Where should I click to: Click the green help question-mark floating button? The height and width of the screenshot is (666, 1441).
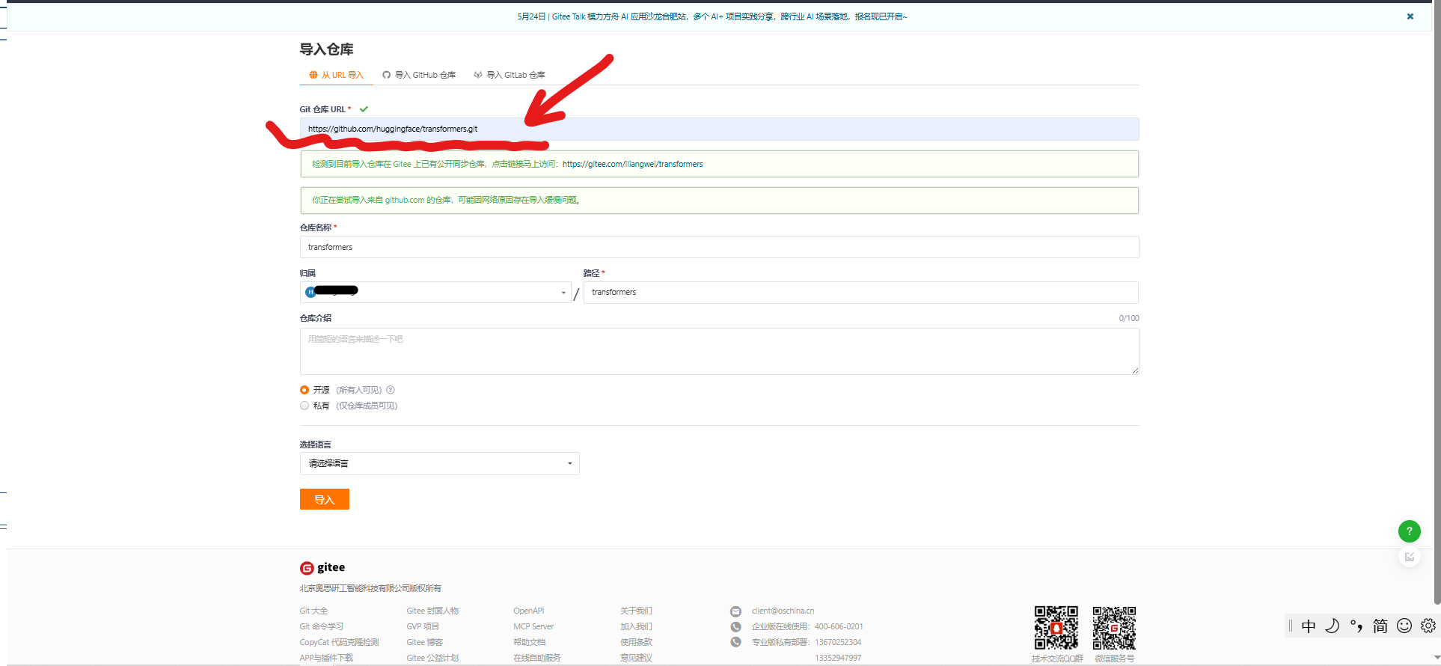pos(1410,531)
